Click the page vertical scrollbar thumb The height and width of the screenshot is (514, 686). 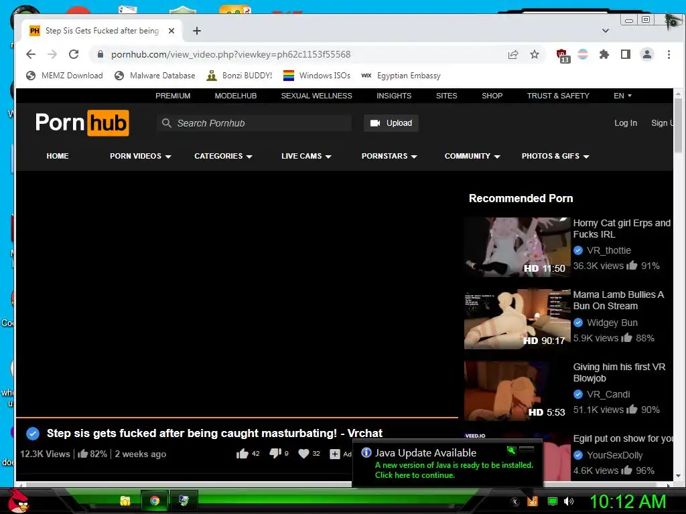coord(678,126)
